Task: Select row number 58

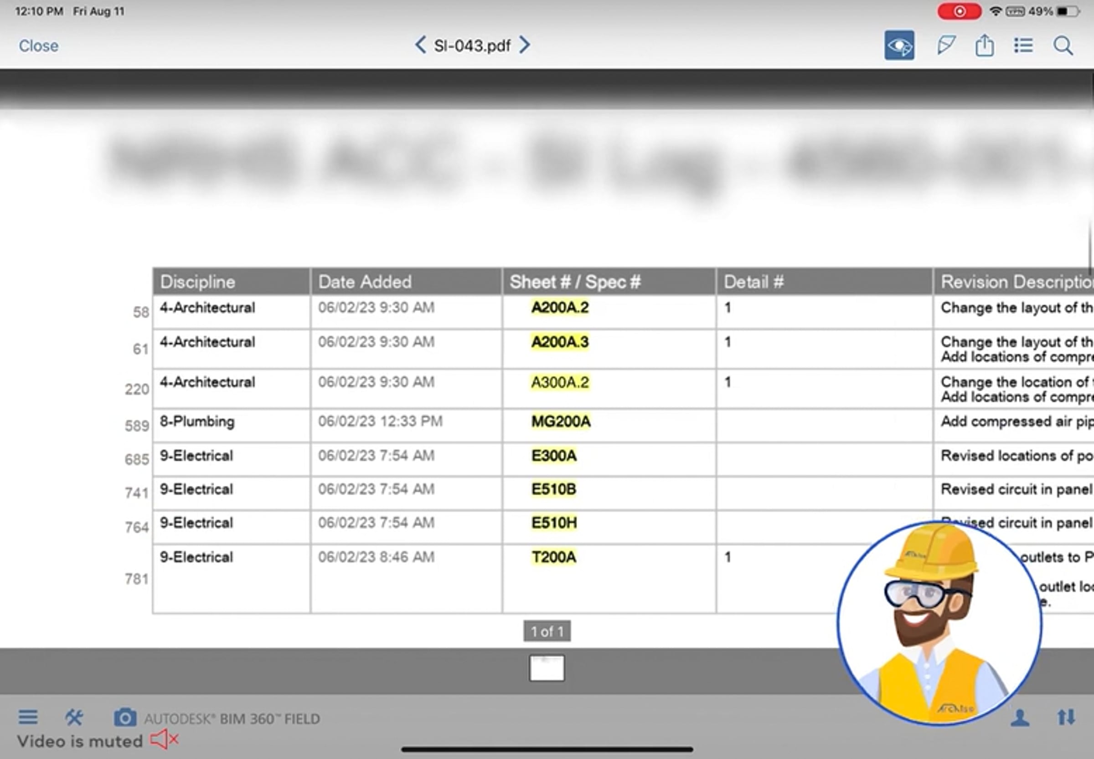Action: click(141, 313)
